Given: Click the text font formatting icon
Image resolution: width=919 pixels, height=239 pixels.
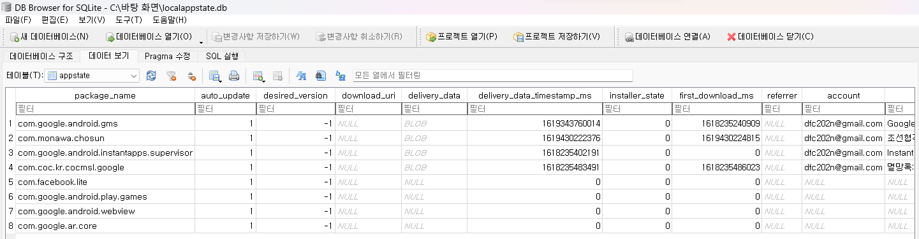Looking at the screenshot, I should coord(302,76).
